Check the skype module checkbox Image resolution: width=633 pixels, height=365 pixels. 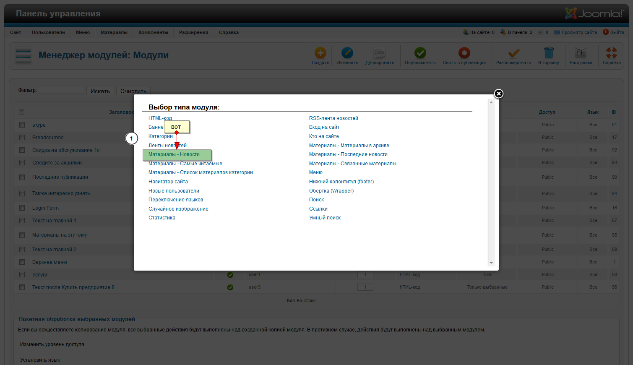pyautogui.click(x=22, y=125)
